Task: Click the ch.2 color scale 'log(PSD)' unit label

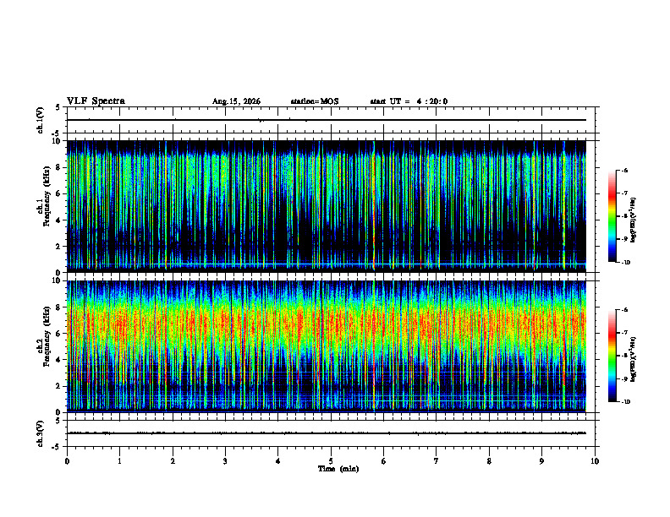Action: [634, 359]
